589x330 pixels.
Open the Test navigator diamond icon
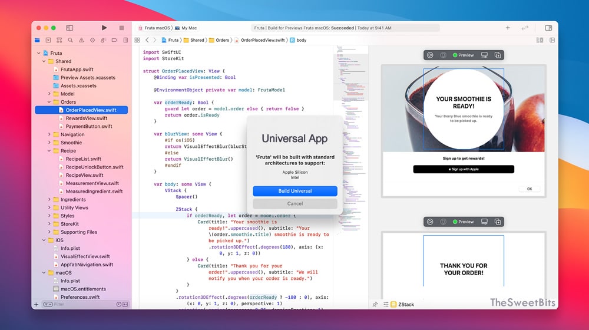92,40
